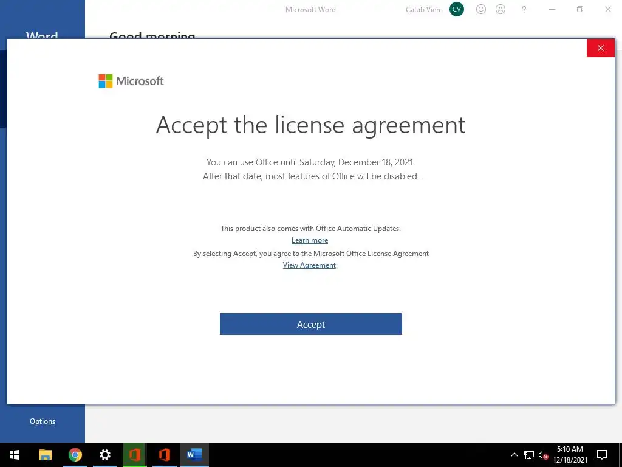Close the license agreement dialog
The height and width of the screenshot is (467, 622).
point(601,48)
